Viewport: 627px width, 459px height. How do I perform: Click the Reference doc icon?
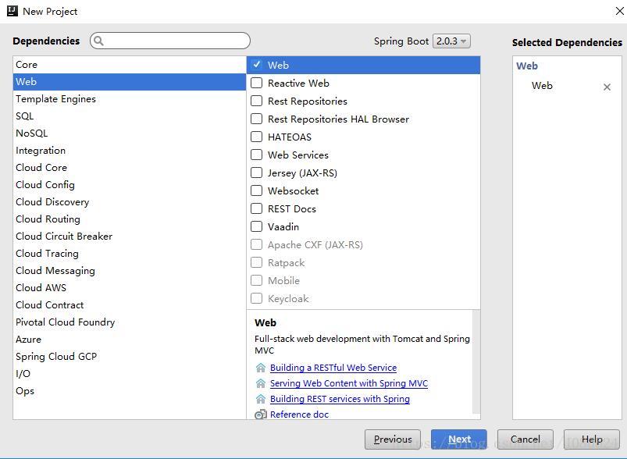click(261, 415)
